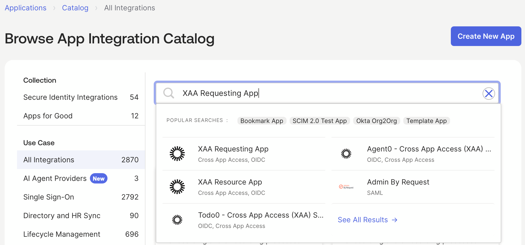Image resolution: width=525 pixels, height=245 pixels.
Task: Click the search magnifier icon
Action: pyautogui.click(x=169, y=93)
